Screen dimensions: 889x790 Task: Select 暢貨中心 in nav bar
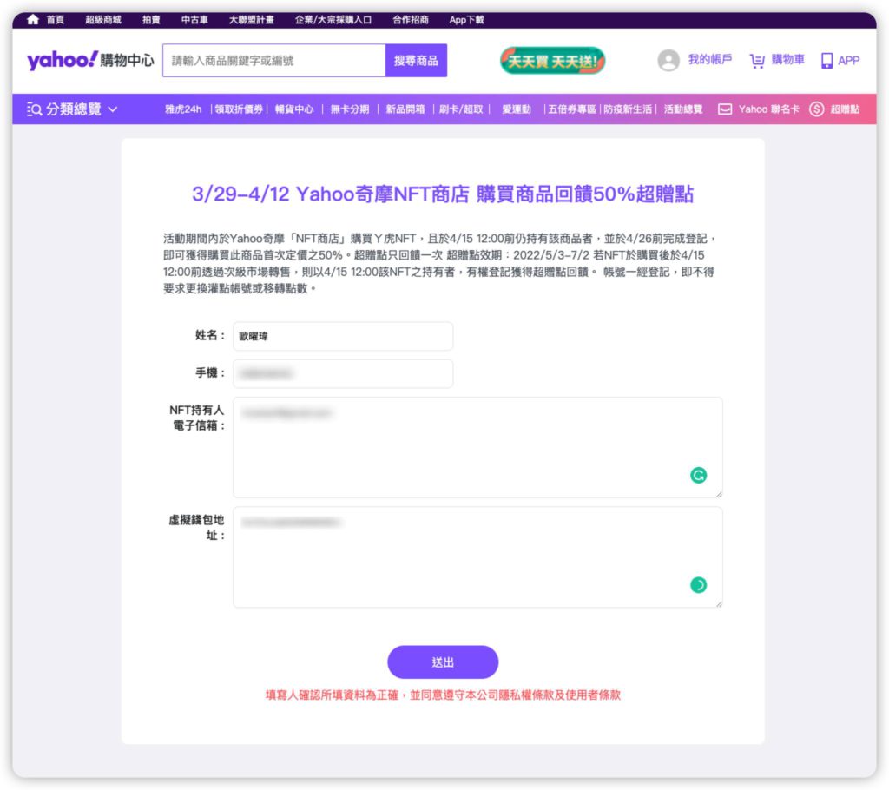(x=294, y=109)
